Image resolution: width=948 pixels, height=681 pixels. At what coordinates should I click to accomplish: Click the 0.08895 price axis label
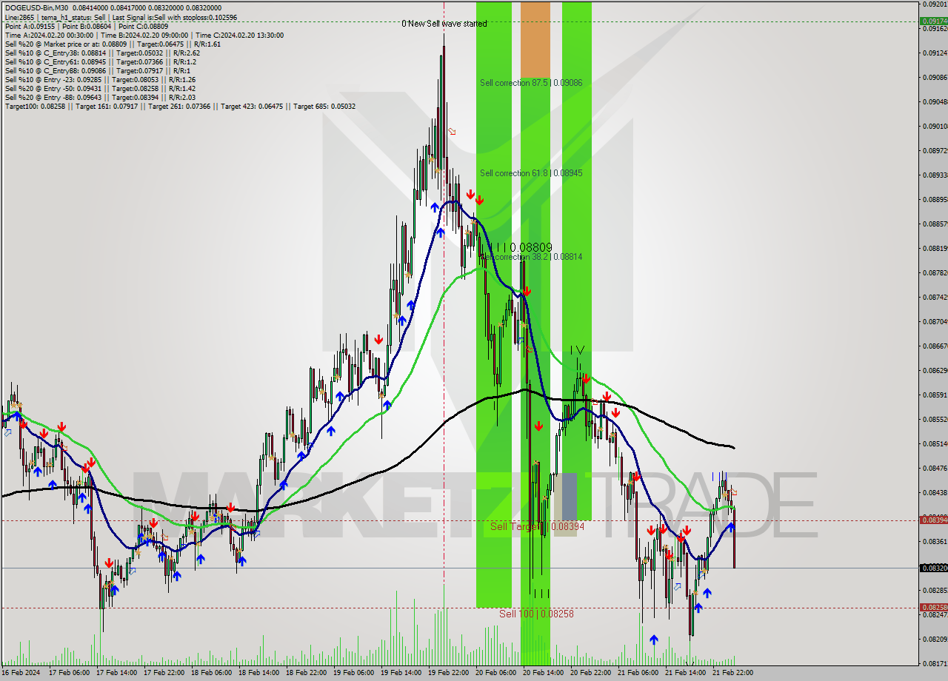coord(935,199)
